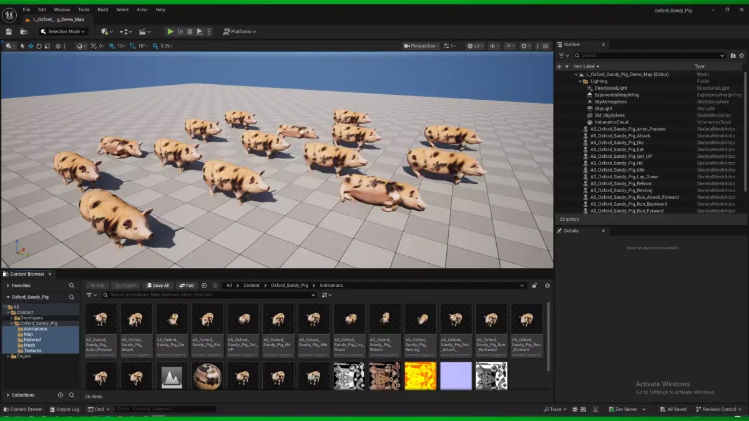Collapse L_Oxford_Sandy_Pig_Demo_Map world row
749x421 pixels.
576,74
